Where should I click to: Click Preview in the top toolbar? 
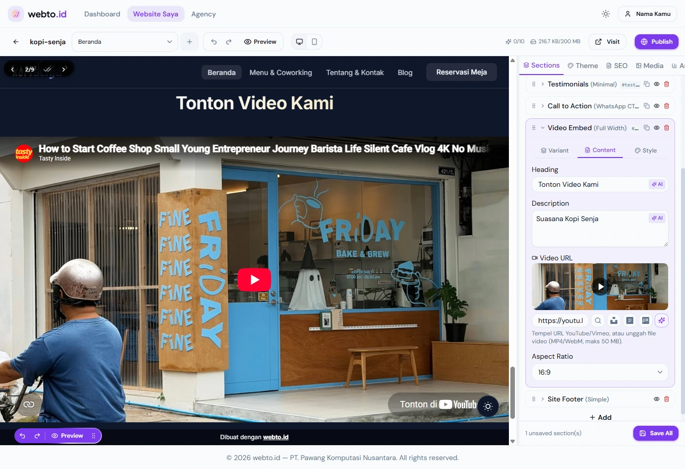tap(260, 42)
